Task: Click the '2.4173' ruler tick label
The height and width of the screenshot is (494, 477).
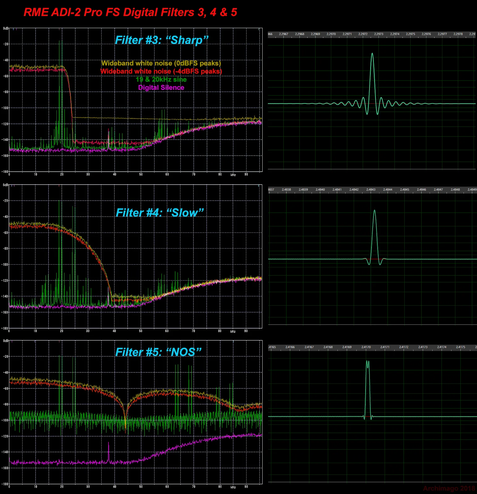Action: pyautogui.click(x=423, y=347)
